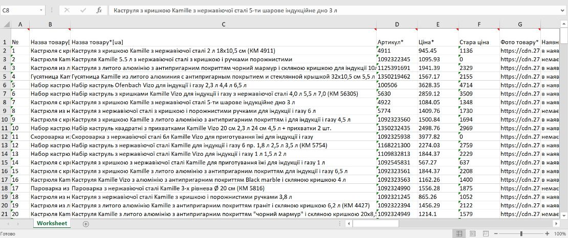Click the Готово status bar indicator
Image resolution: width=568 pixels, height=238 pixels.
pos(8,234)
